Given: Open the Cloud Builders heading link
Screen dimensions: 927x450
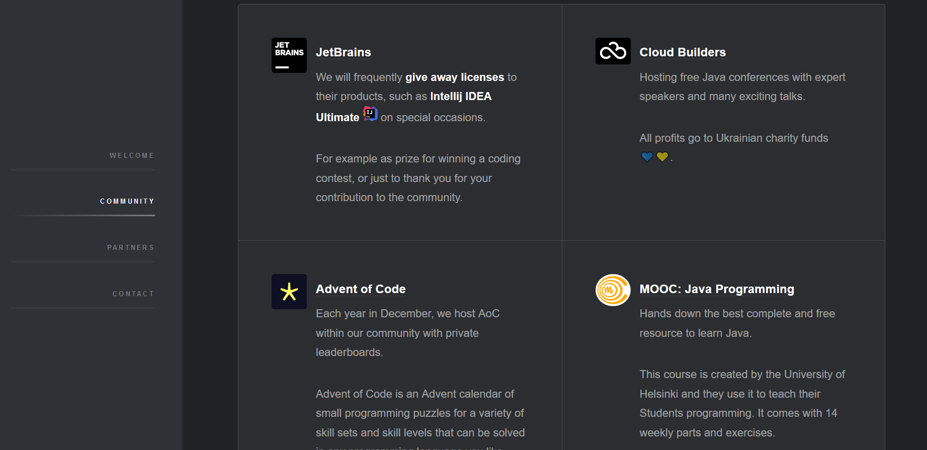Looking at the screenshot, I should [x=683, y=52].
